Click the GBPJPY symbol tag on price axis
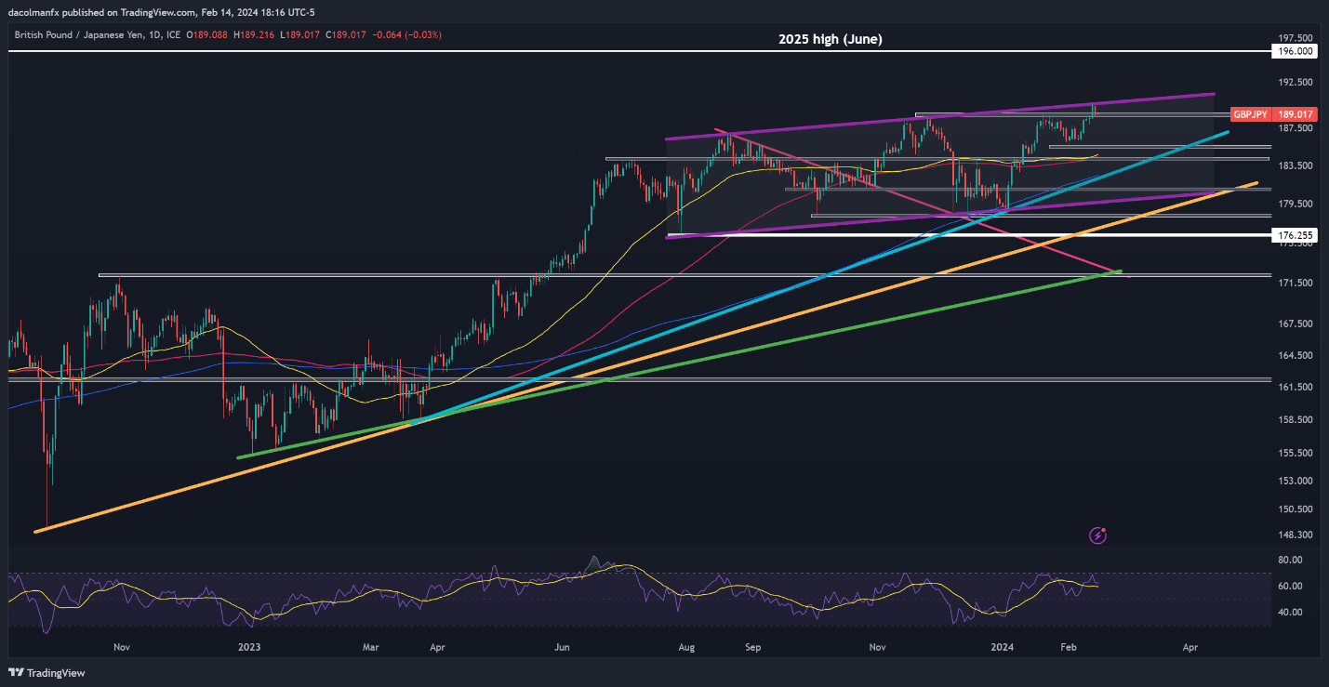1329x687 pixels. (x=1250, y=114)
